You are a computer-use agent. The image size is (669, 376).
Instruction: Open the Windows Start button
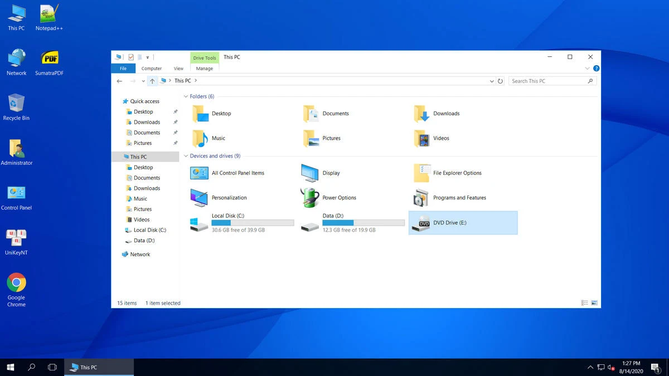10,367
